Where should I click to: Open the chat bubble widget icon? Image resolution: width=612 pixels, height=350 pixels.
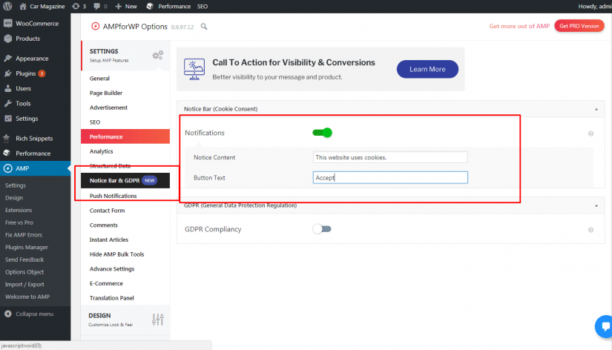pyautogui.click(x=604, y=326)
